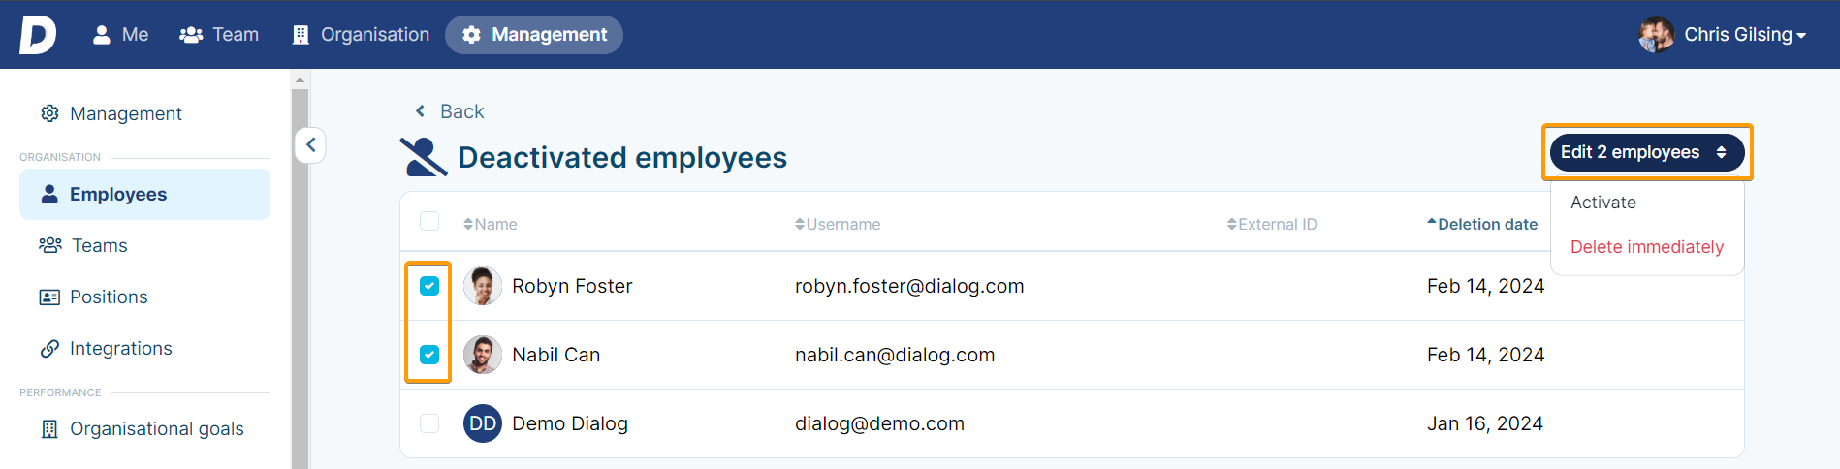Click the Organisational goals building icon

pyautogui.click(x=49, y=428)
